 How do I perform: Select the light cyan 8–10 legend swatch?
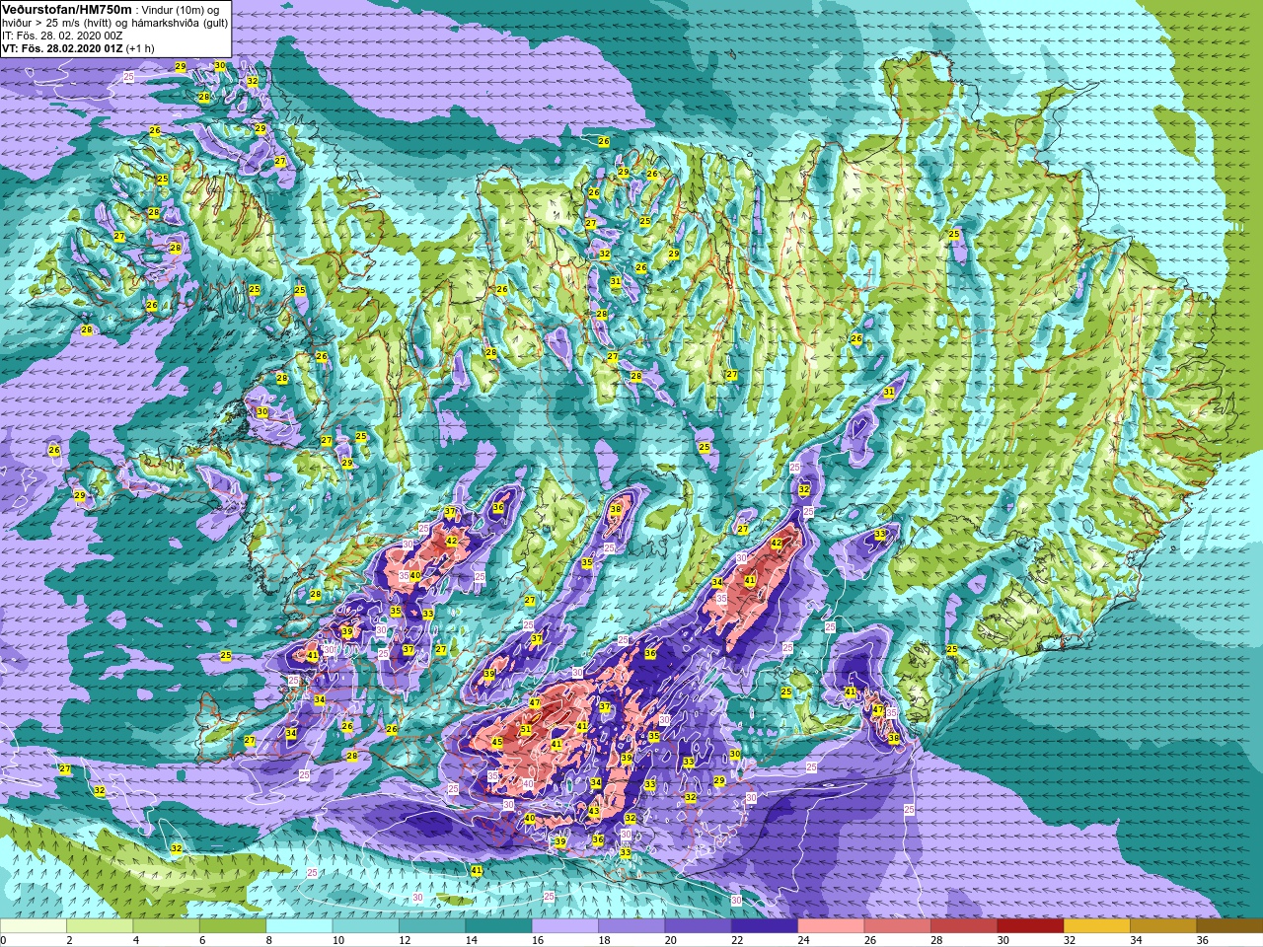[x=299, y=926]
